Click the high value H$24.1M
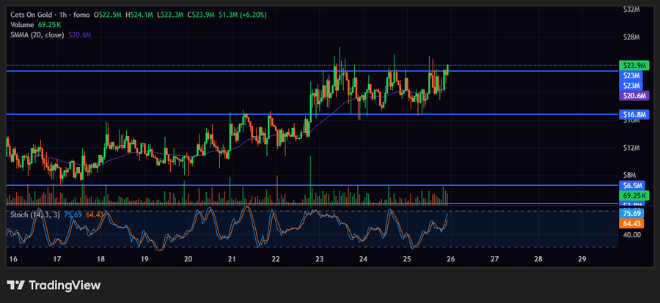 (x=140, y=15)
